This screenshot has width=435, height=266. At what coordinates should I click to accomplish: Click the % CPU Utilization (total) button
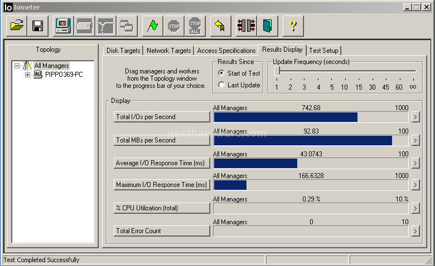tap(162, 208)
